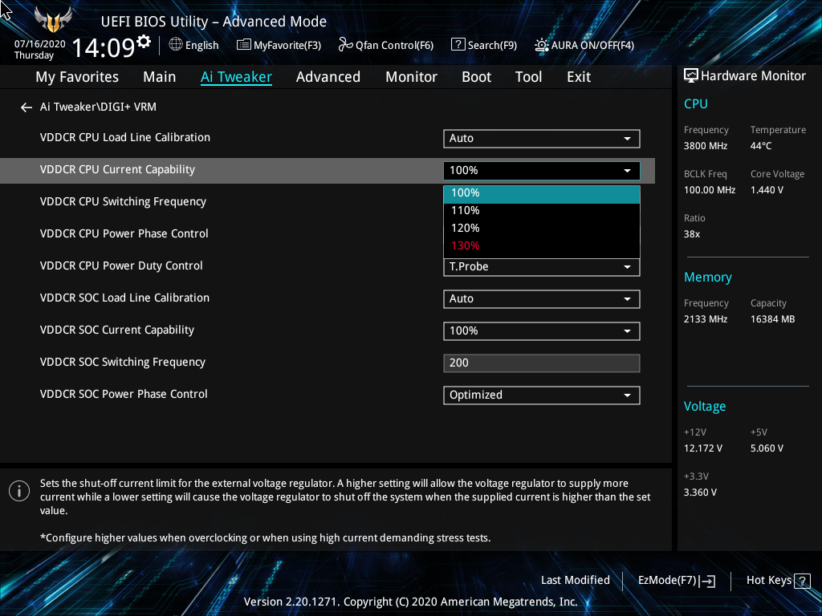Select VDDCR CPU Power Duty Control label
822x616 pixels.
[121, 266]
